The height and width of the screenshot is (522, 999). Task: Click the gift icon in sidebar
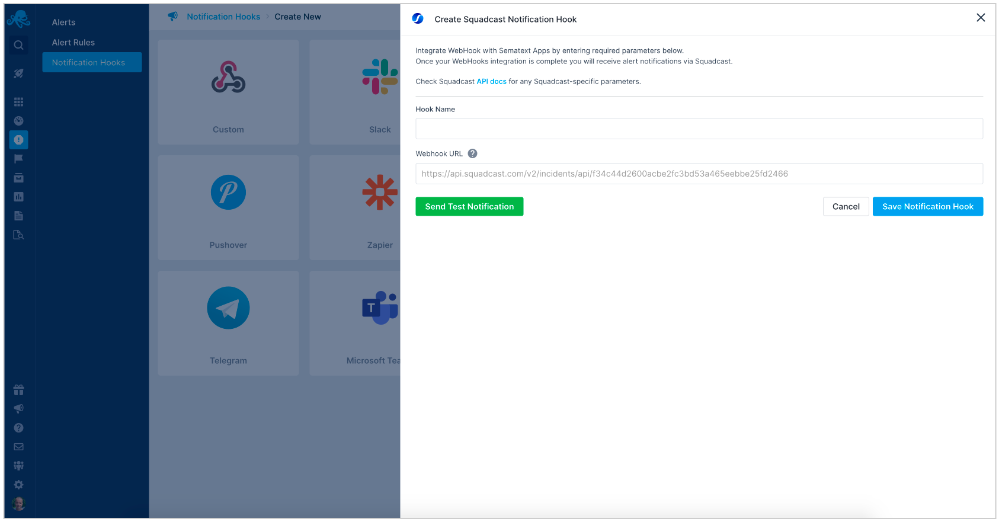point(18,390)
